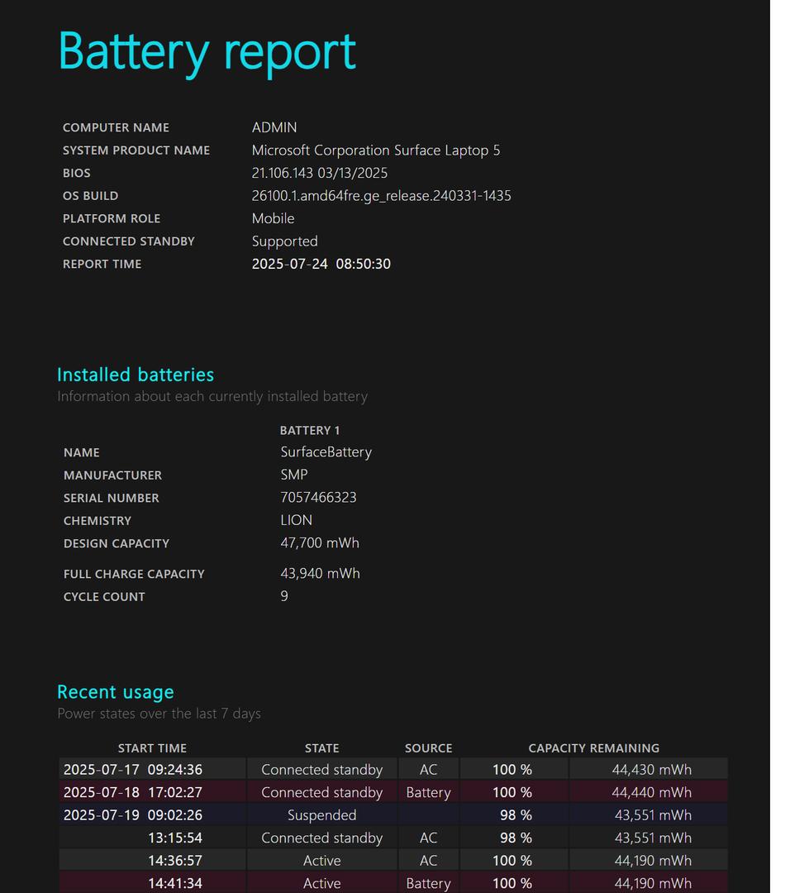Image resolution: width=809 pixels, height=893 pixels.
Task: Click the 'BIOS' label
Action: pyautogui.click(x=76, y=173)
